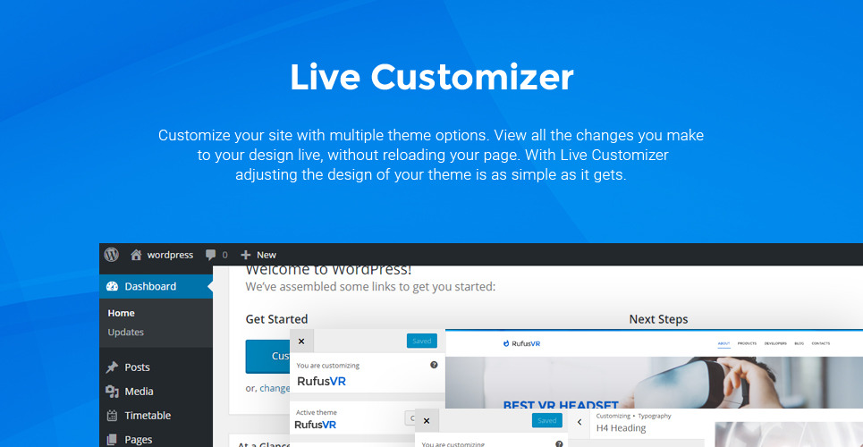
Task: Open the PRODUCTS tab in site preview
Action: pyautogui.click(x=747, y=343)
